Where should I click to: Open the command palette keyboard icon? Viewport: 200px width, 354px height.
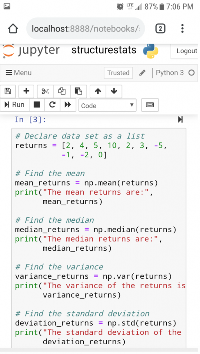click(150, 105)
